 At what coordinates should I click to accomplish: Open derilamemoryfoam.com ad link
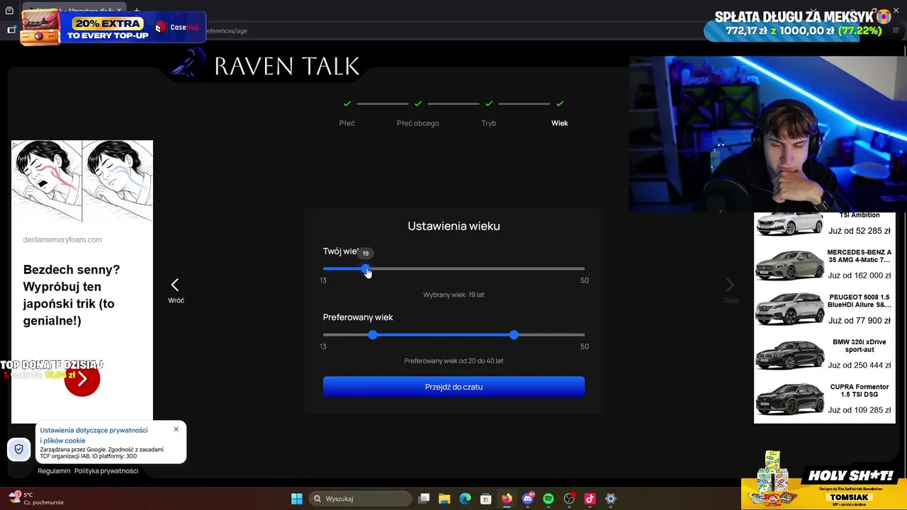[x=62, y=239]
